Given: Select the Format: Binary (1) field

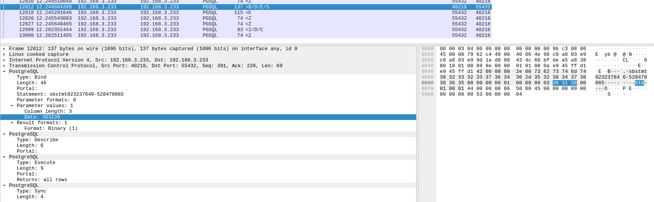Looking at the screenshot, I should [51, 128].
